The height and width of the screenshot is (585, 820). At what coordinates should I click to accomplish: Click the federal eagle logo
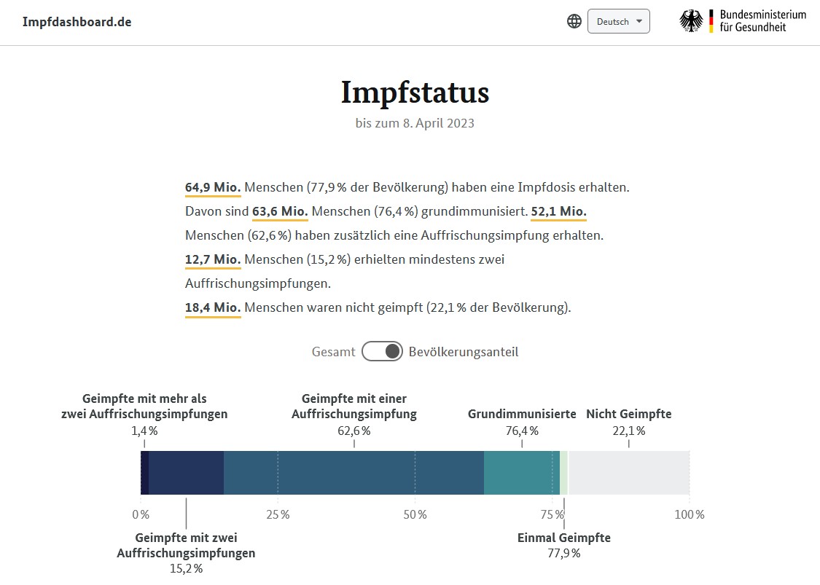(691, 21)
